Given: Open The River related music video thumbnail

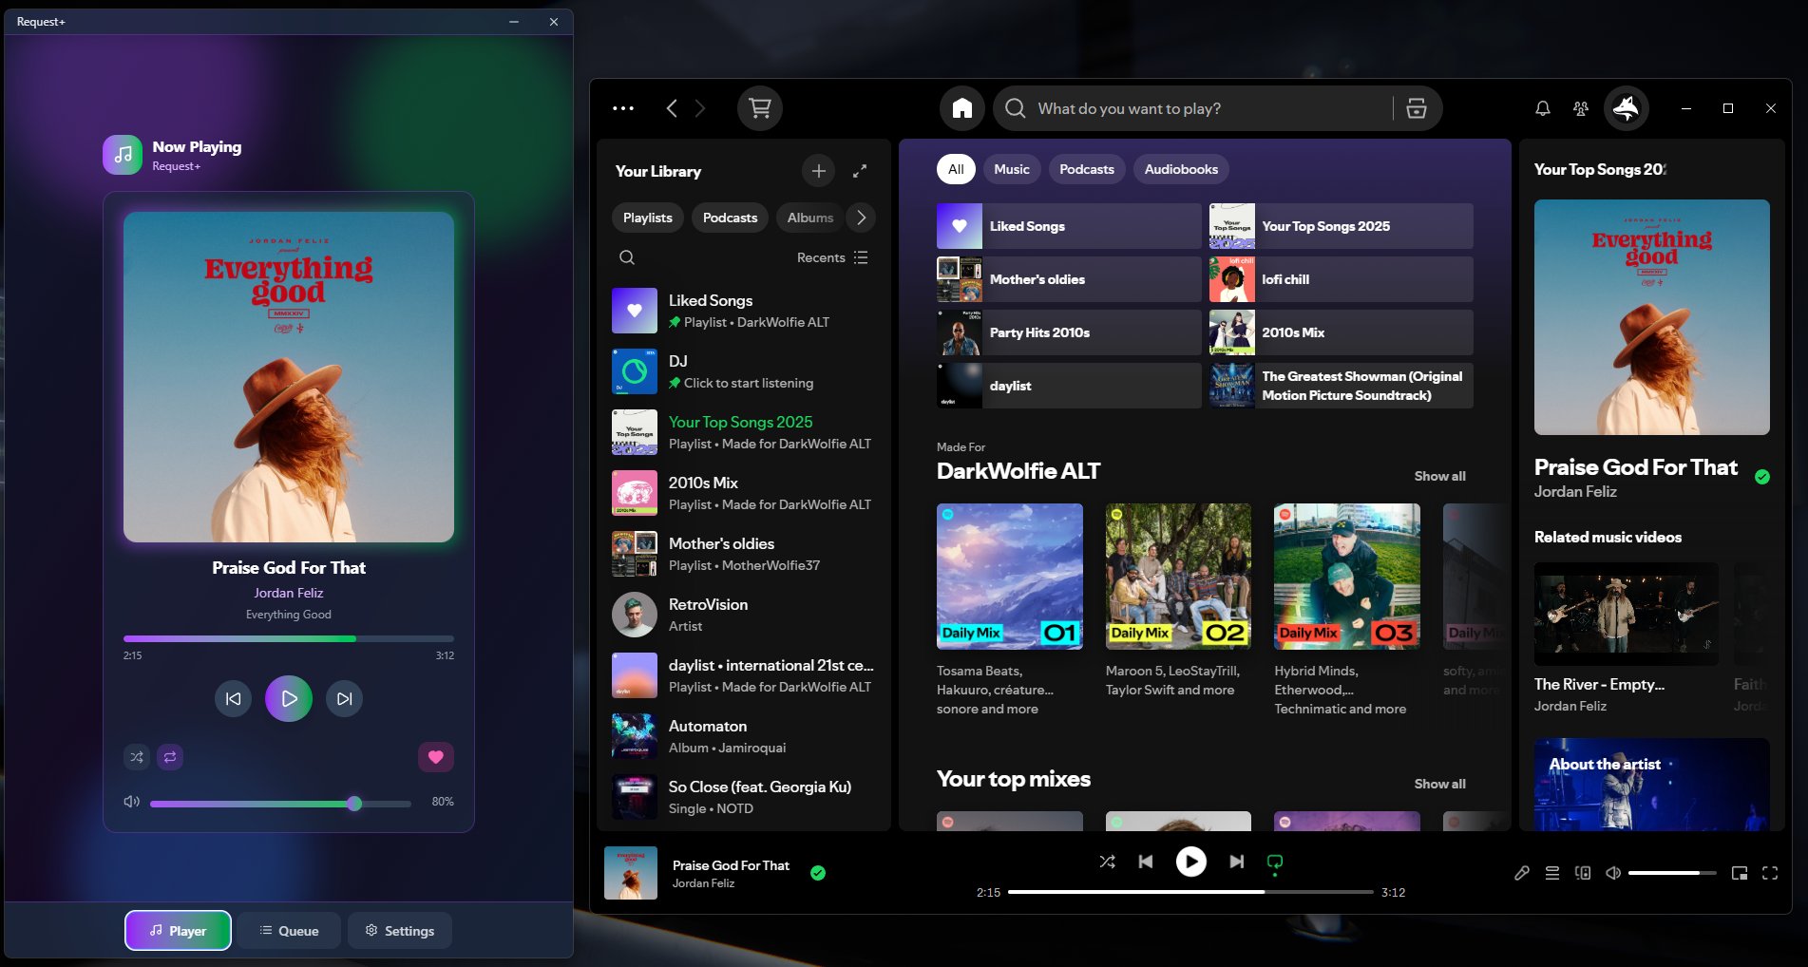Looking at the screenshot, I should tap(1627, 614).
